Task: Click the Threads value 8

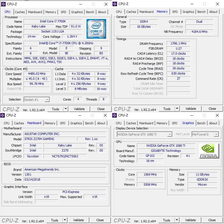Action: [103, 99]
